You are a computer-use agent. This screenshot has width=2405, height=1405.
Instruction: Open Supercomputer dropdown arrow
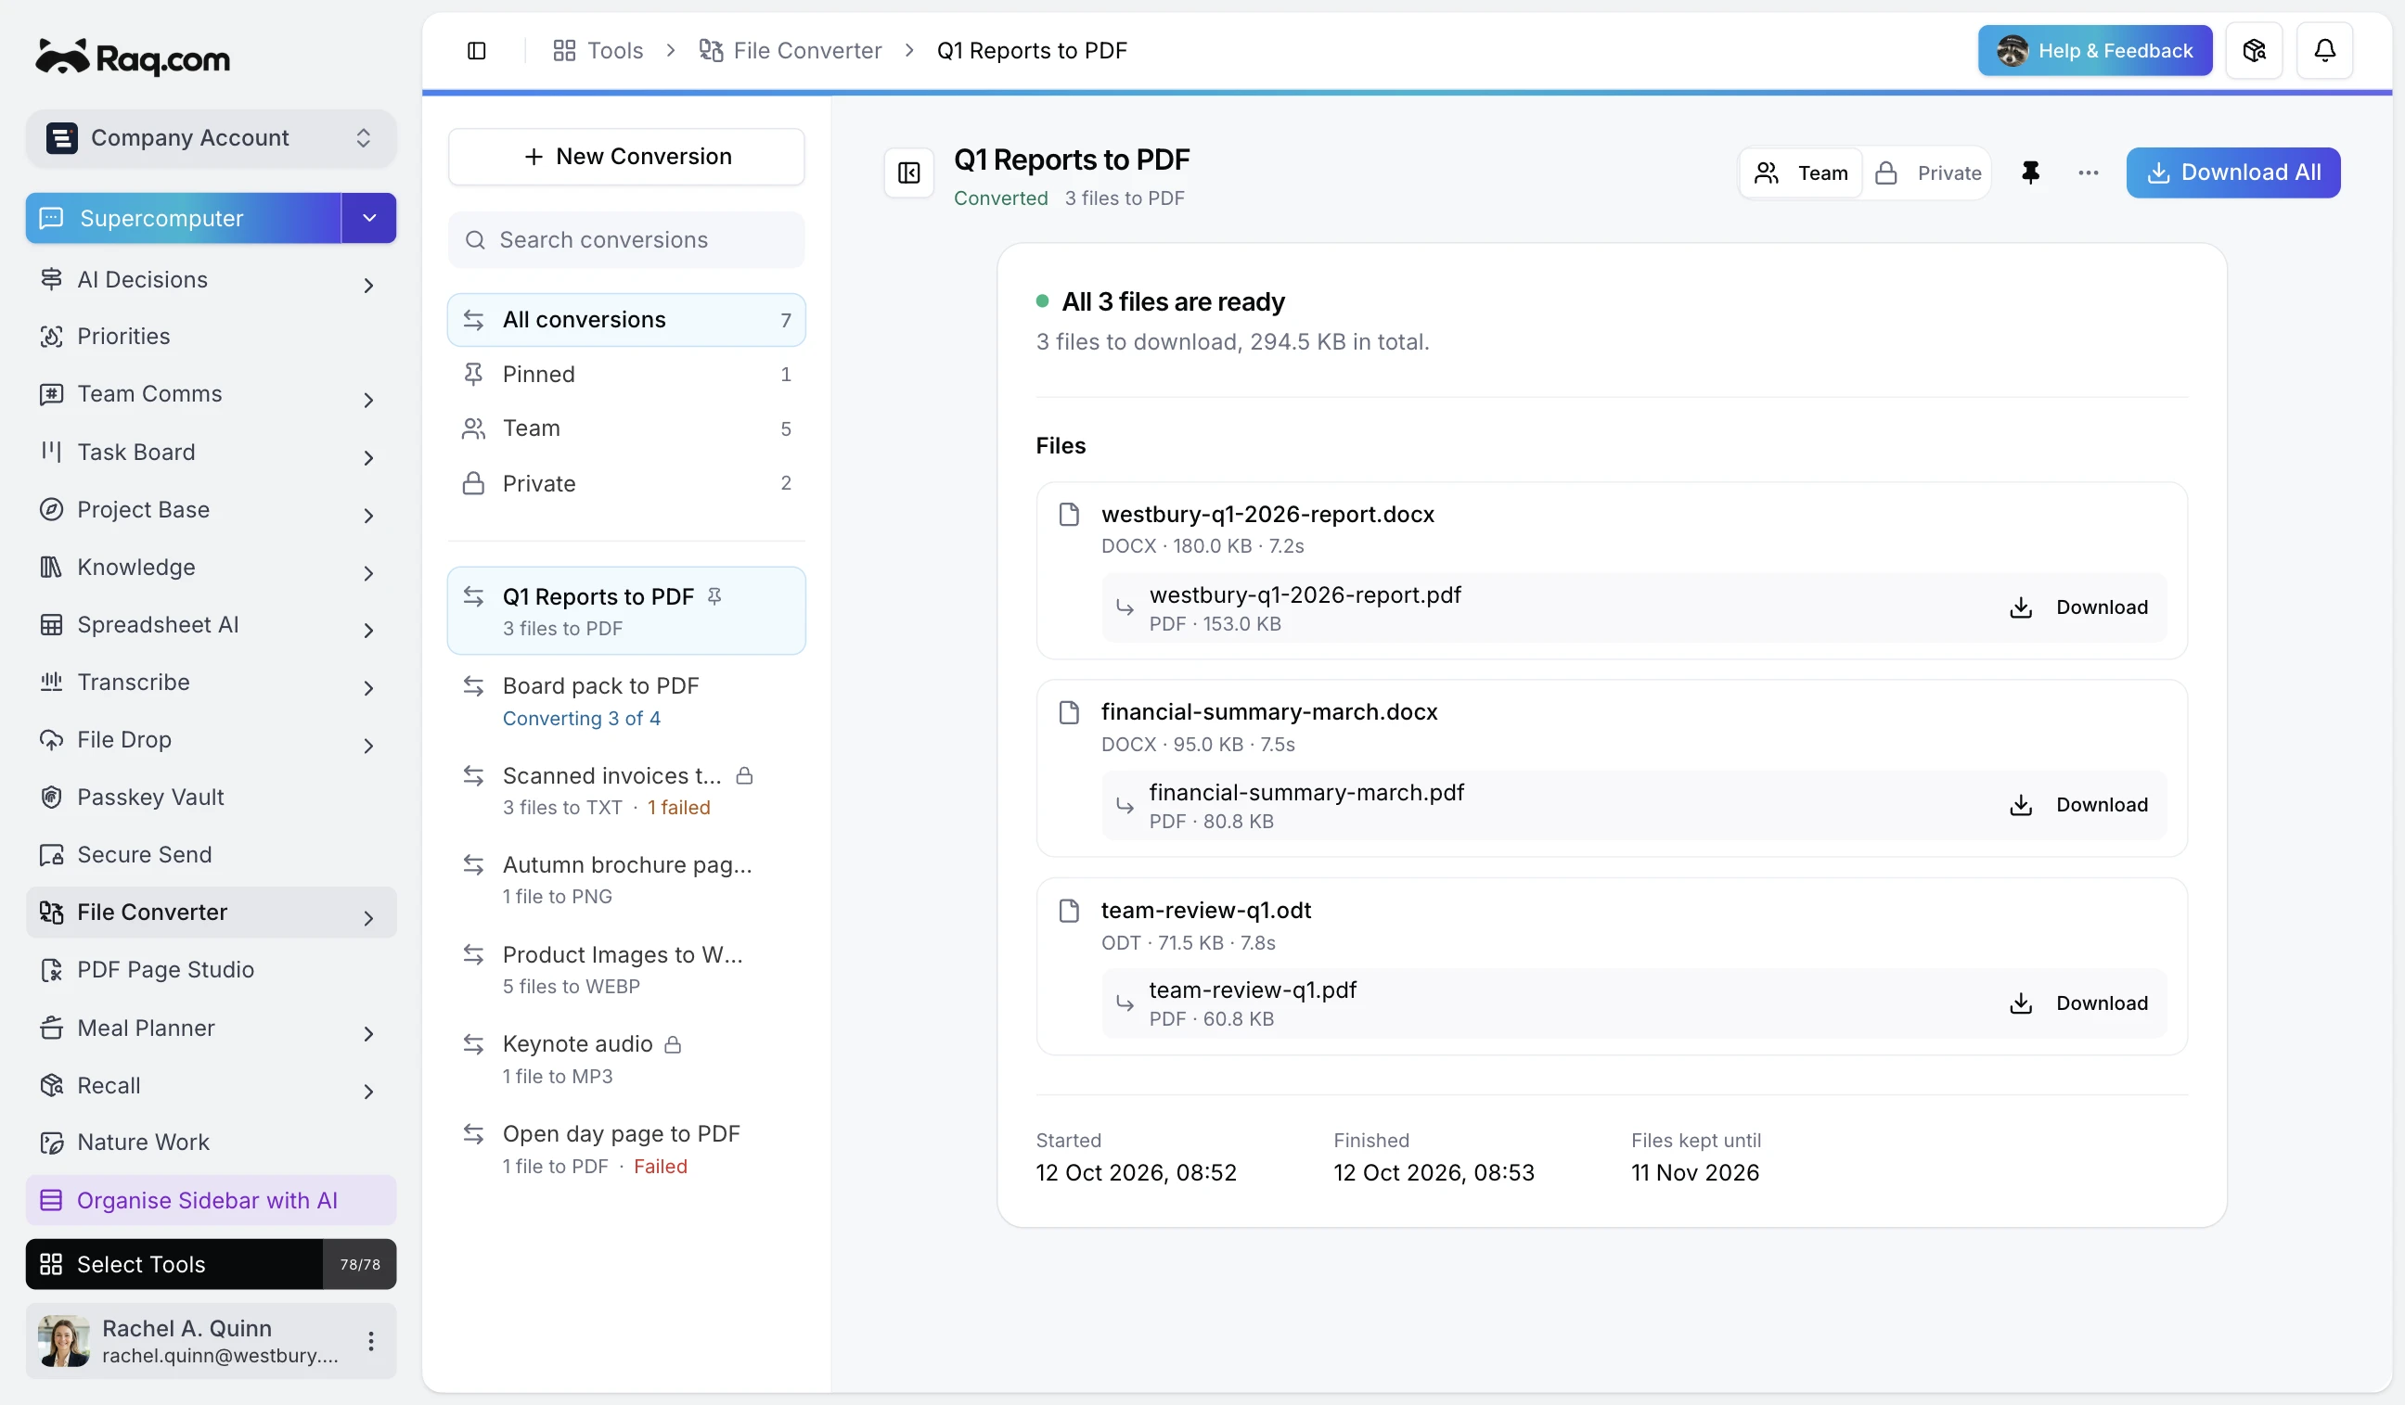pyautogui.click(x=369, y=219)
